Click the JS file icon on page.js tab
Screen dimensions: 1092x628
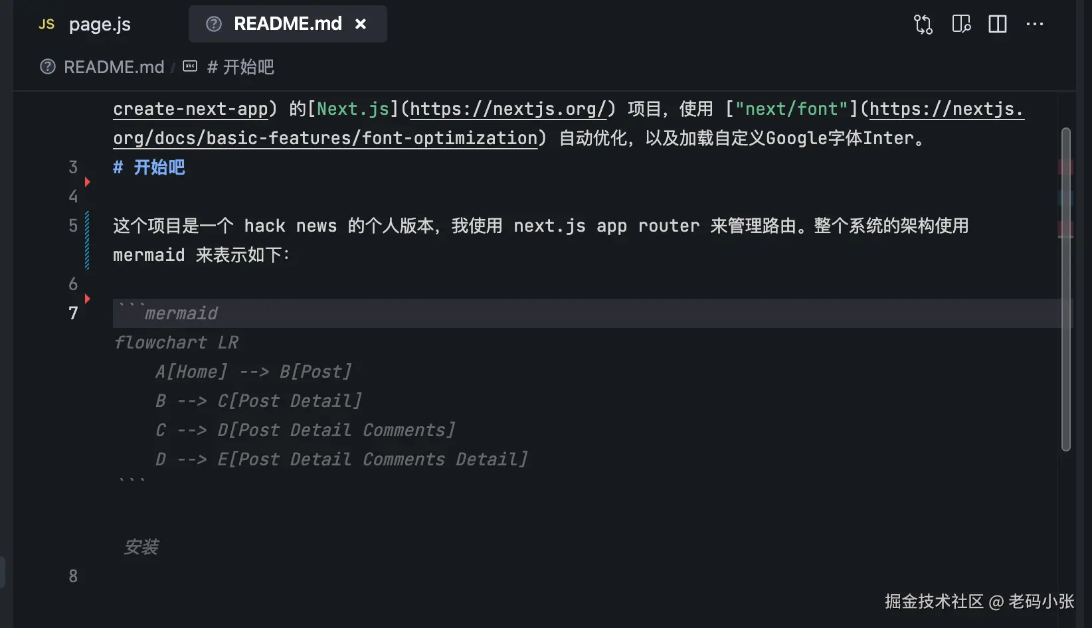[46, 25]
